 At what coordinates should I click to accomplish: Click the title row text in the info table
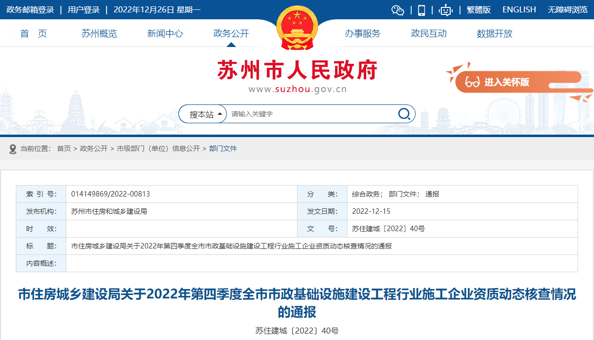232,246
